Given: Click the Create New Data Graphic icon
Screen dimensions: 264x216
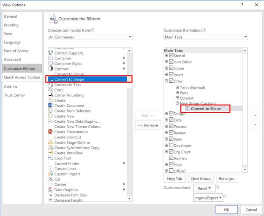Looking at the screenshot, I should pos(51,121).
